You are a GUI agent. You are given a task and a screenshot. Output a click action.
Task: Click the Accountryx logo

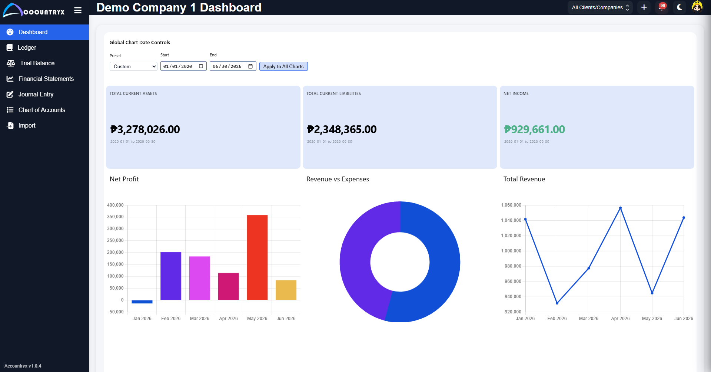point(34,10)
